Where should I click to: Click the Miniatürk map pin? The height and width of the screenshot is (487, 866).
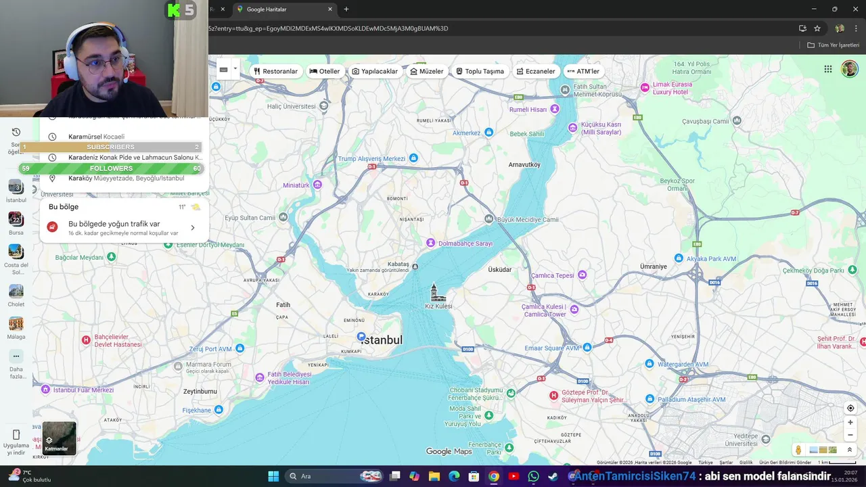[317, 184]
